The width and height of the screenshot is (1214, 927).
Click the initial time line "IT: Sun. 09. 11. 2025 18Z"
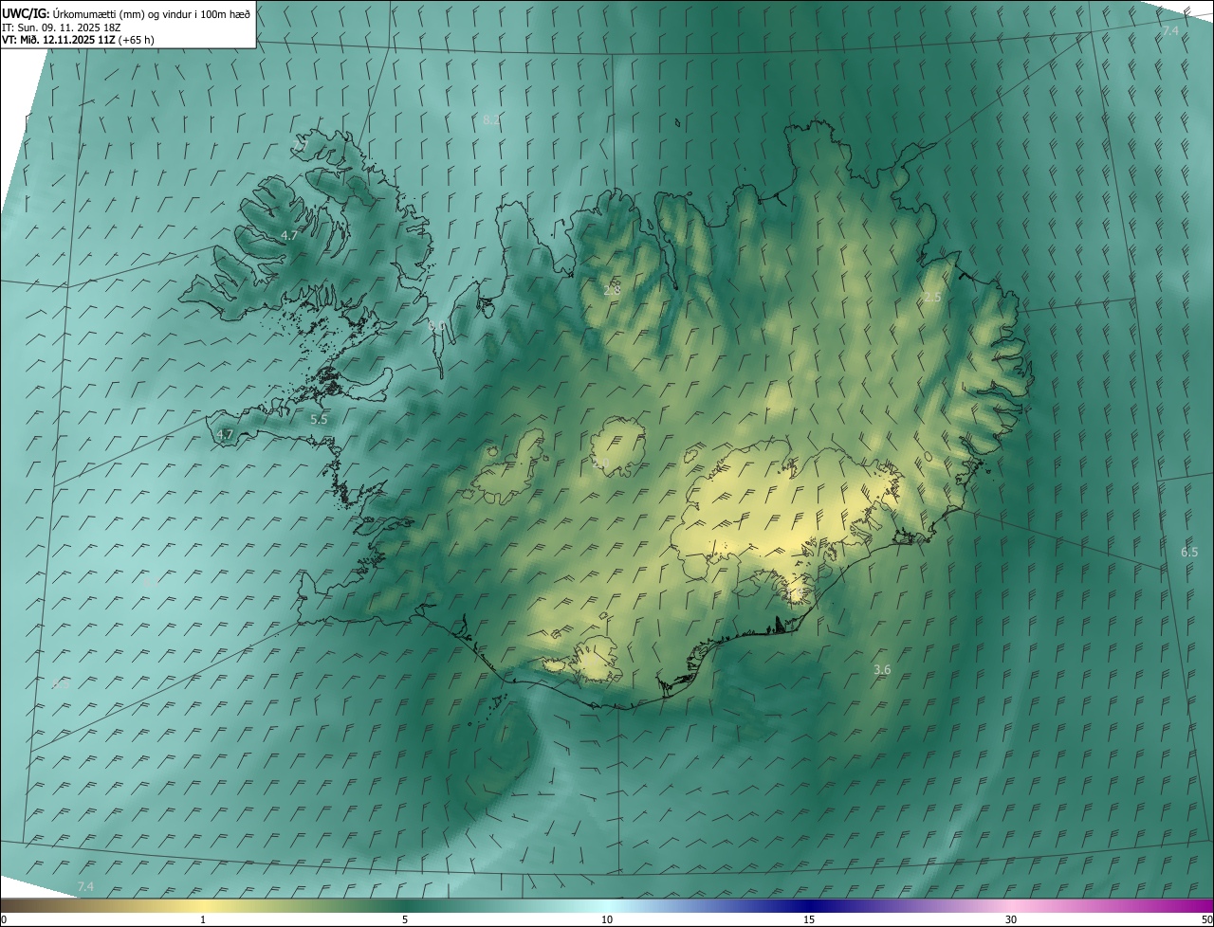coord(62,27)
